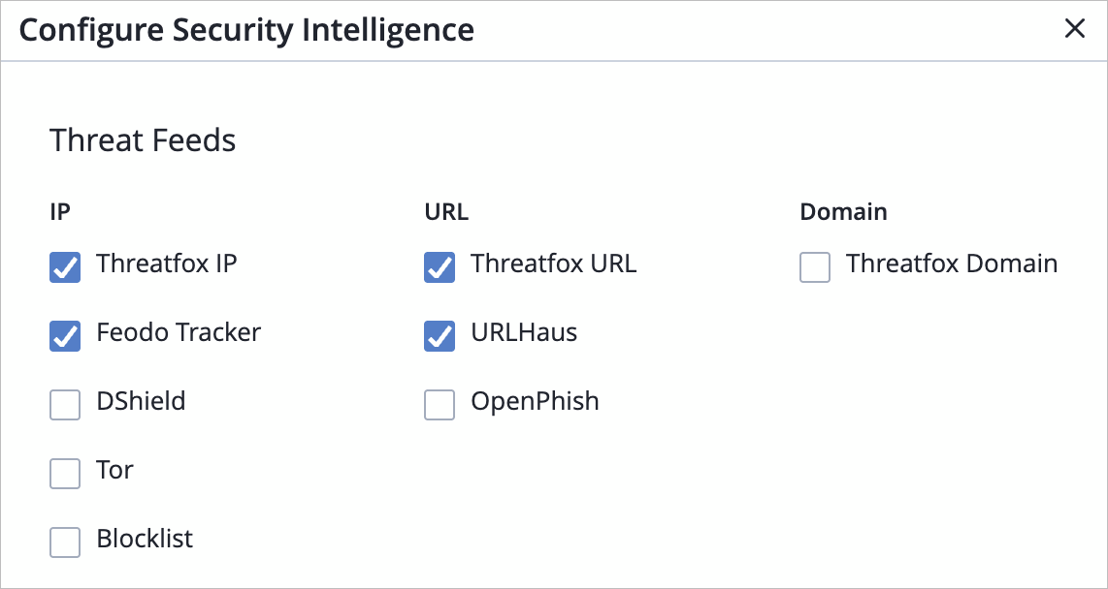Disable the Feodo Tracker feed
This screenshot has height=589, width=1108.
[x=64, y=336]
